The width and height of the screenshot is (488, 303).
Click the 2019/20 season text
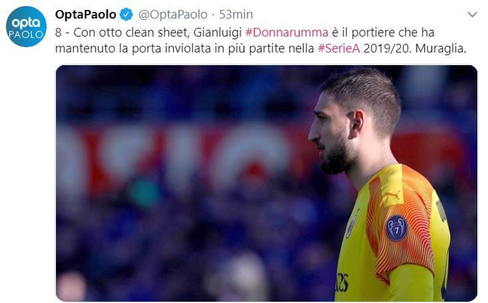[x=387, y=49]
